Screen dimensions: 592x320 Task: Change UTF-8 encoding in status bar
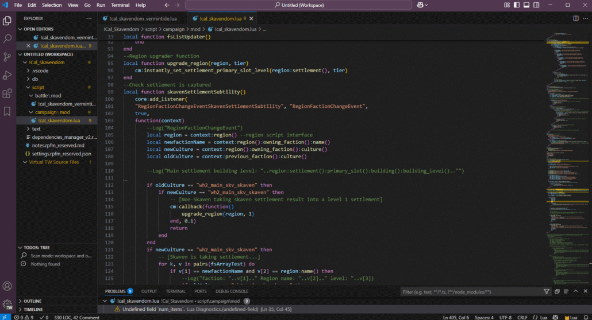[505, 317]
